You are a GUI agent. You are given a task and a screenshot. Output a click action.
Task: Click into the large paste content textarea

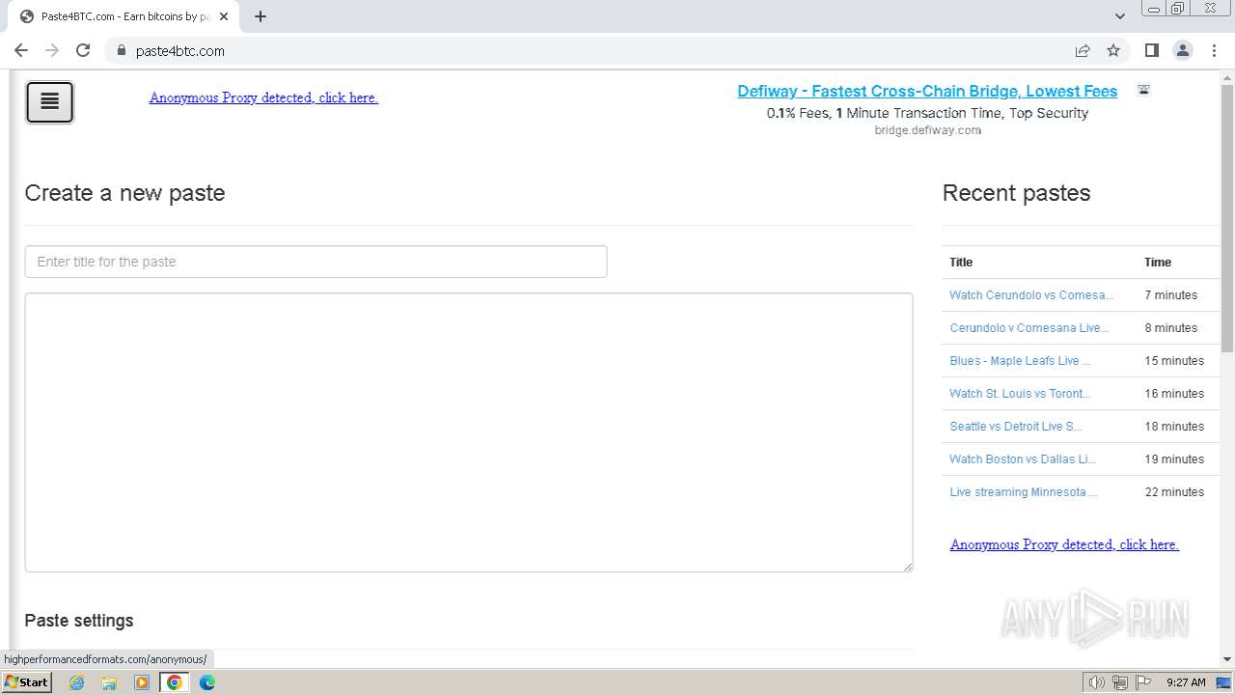tap(469, 432)
